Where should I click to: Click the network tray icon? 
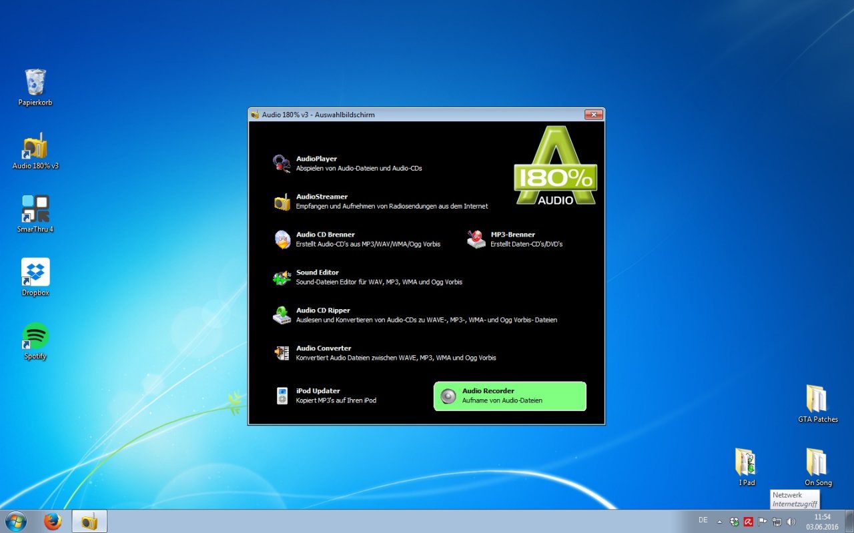click(x=777, y=522)
